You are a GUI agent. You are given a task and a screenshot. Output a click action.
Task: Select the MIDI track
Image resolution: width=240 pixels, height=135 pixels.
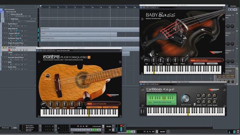(x=10, y=62)
